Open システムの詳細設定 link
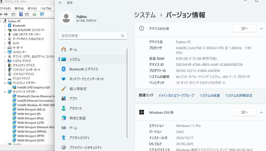Image resolution: width=266 pixels, height=151 pixels. (x=239, y=95)
